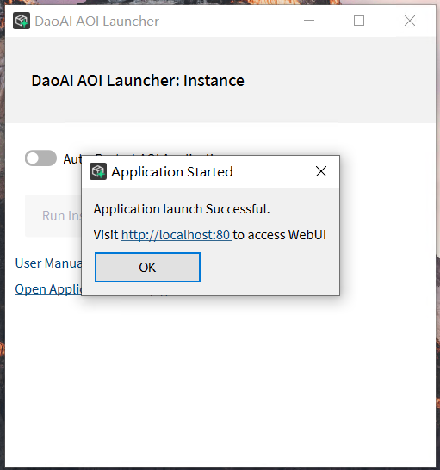
Task: Click the Application Started dialog icon
Action: (x=98, y=171)
